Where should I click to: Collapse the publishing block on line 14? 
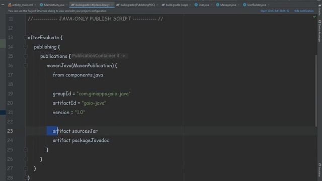tap(26, 47)
